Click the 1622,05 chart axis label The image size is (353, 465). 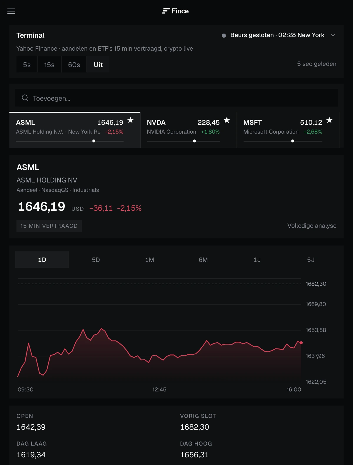316,382
